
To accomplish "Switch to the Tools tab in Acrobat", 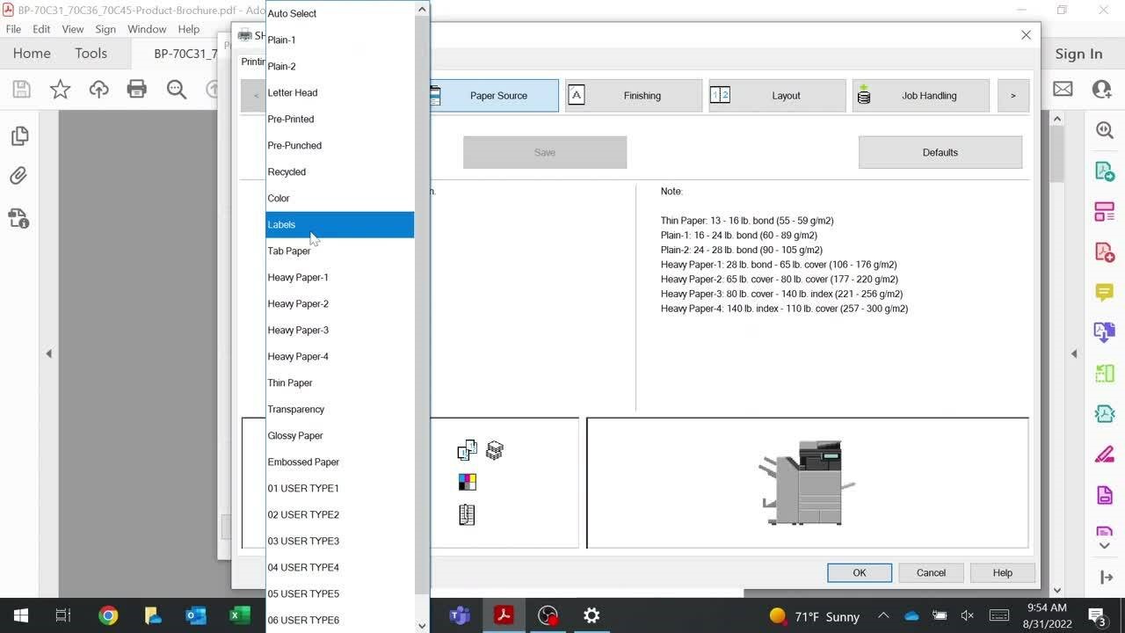I will (91, 54).
